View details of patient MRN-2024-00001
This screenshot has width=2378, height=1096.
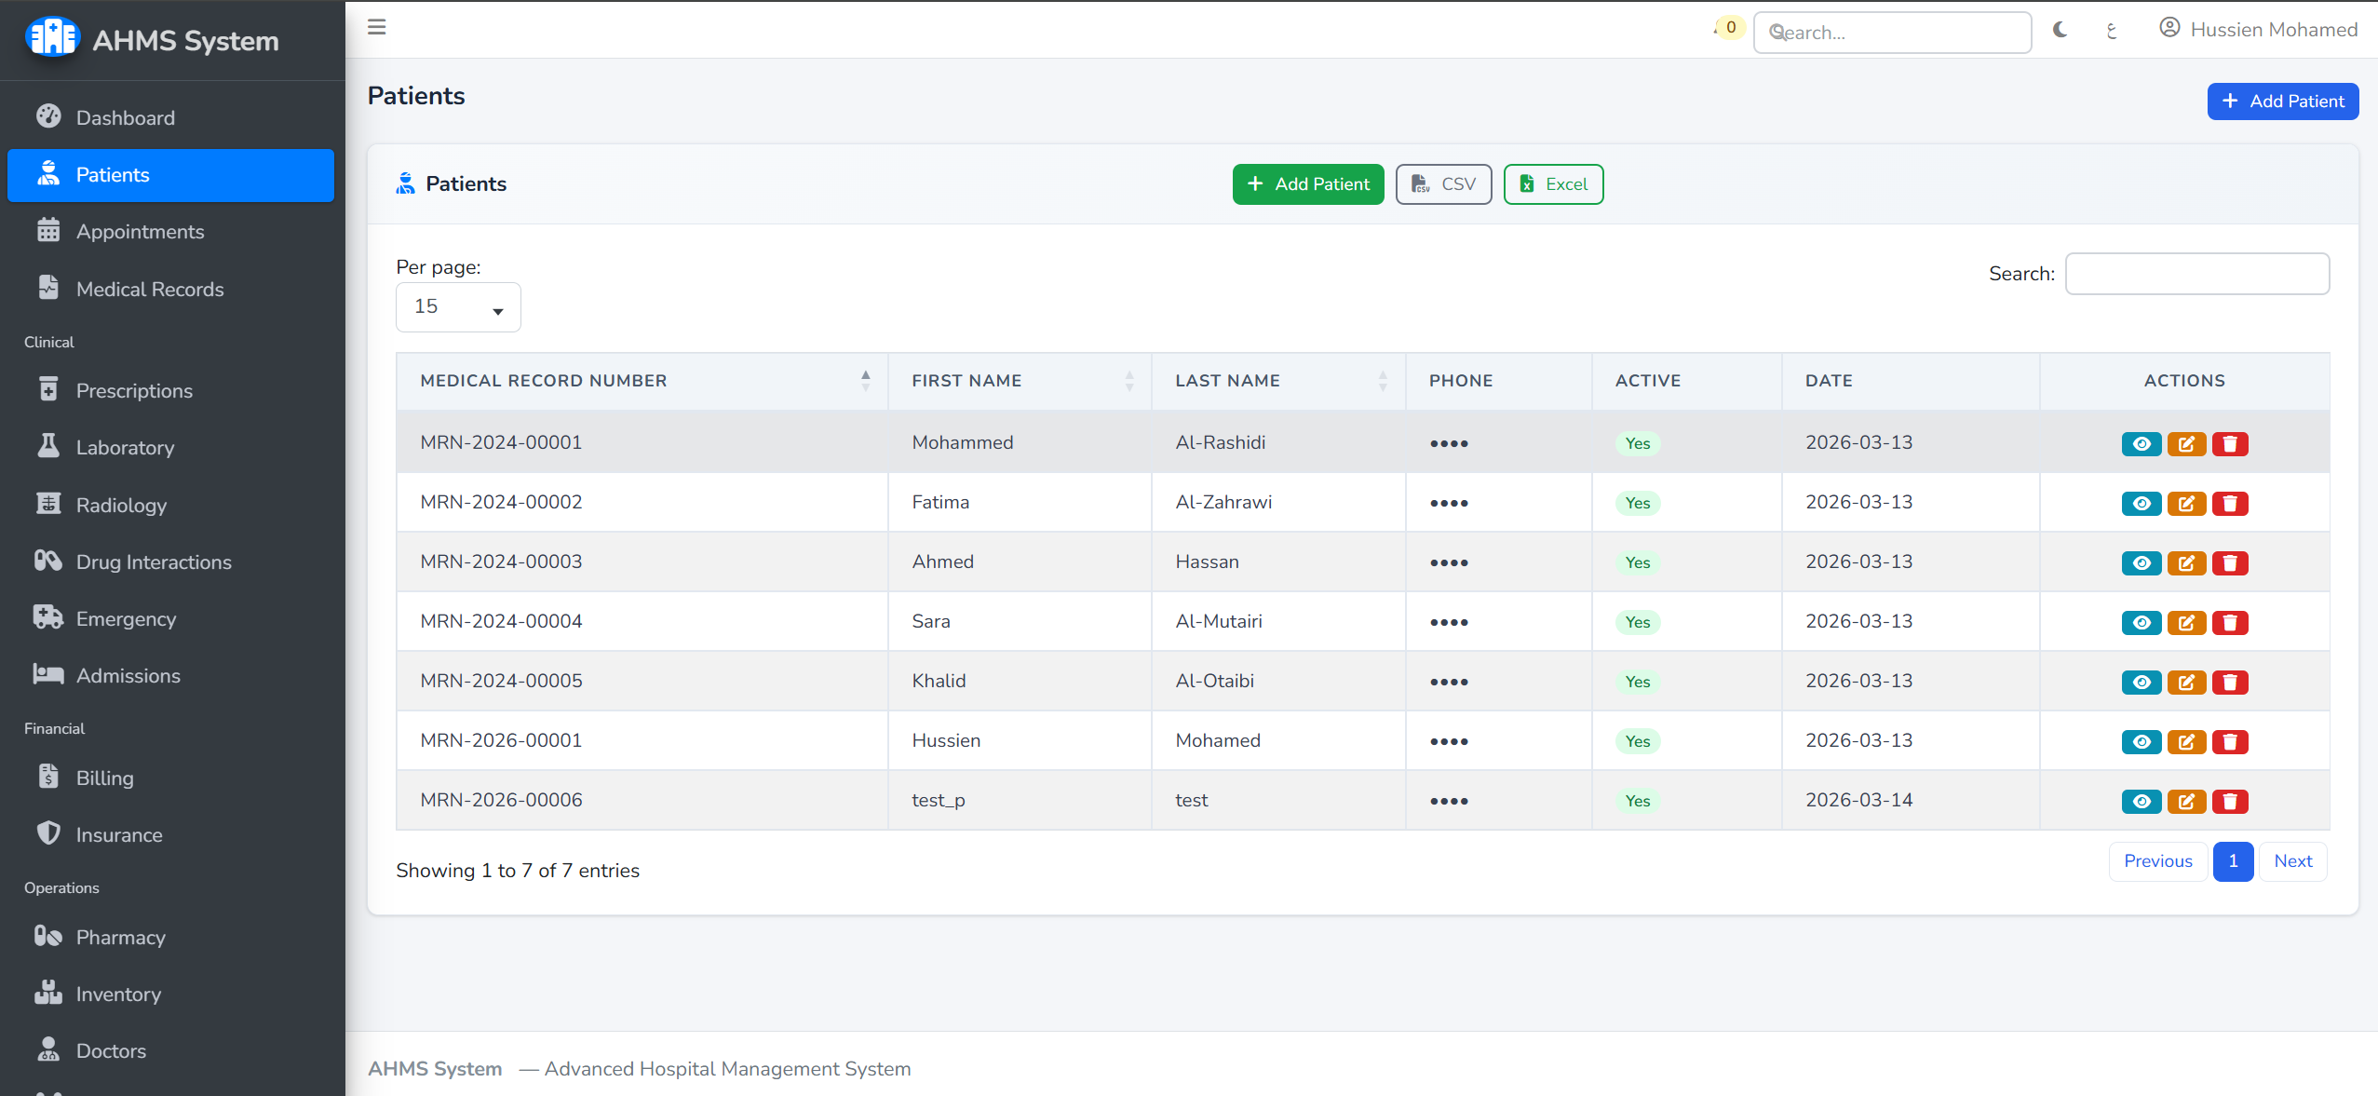point(2142,444)
